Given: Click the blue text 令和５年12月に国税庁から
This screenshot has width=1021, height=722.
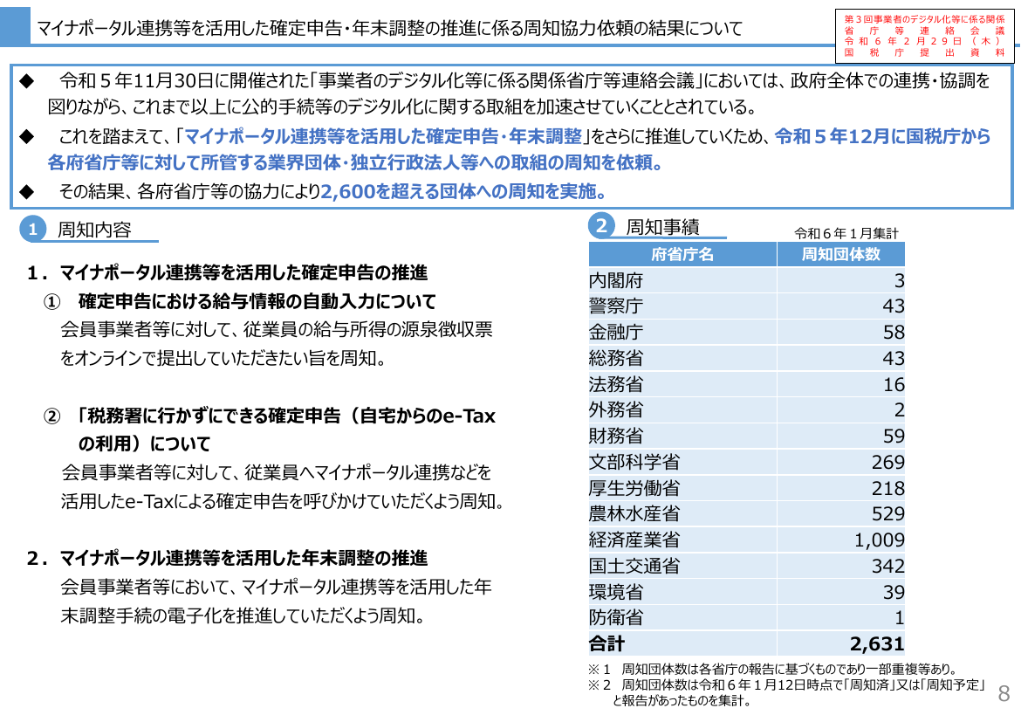Looking at the screenshot, I should [x=883, y=135].
